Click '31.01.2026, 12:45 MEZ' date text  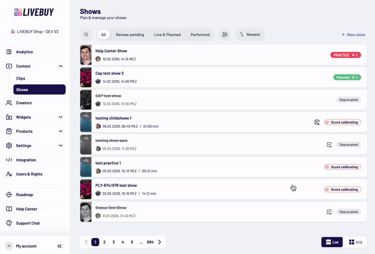[119, 216]
